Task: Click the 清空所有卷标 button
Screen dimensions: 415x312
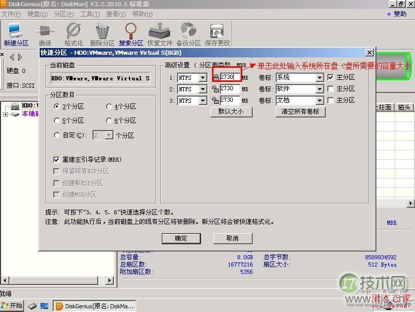Action: pyautogui.click(x=300, y=112)
